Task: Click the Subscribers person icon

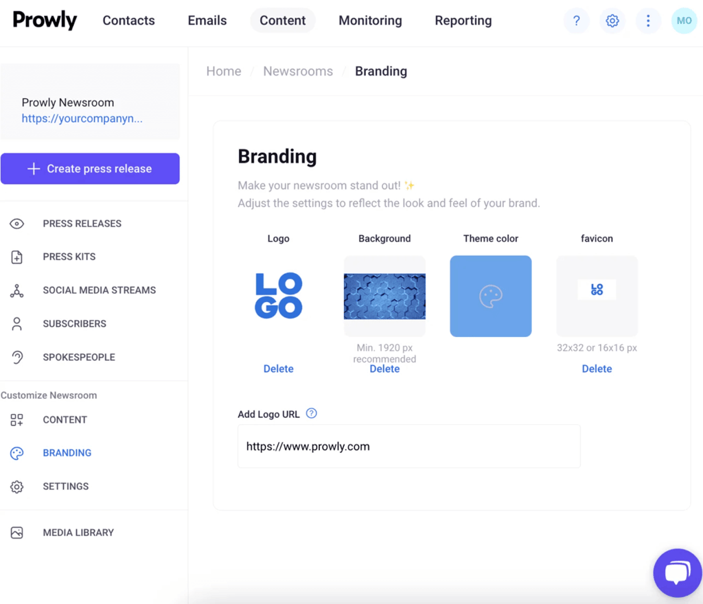Action: point(17,323)
